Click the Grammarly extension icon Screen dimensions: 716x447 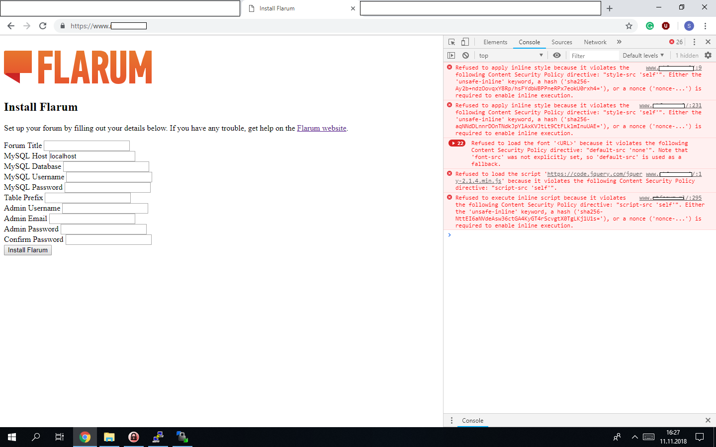(650, 26)
